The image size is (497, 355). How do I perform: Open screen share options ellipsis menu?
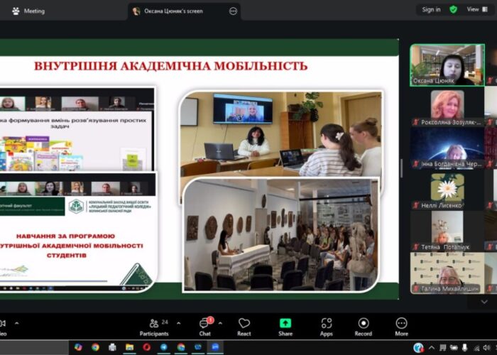(233, 11)
